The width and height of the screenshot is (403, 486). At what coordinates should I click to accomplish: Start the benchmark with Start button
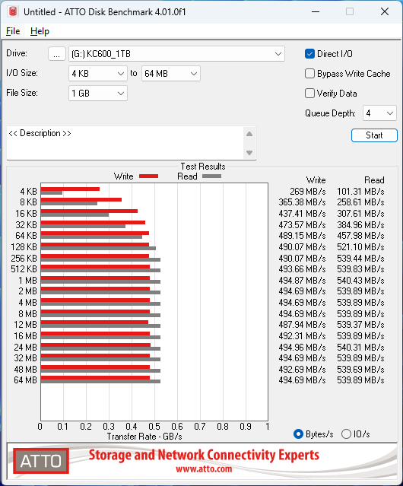tap(374, 135)
